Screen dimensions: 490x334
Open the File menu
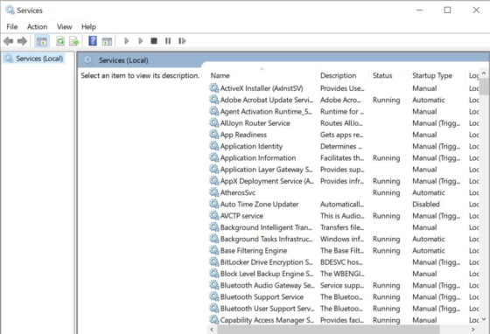click(12, 27)
